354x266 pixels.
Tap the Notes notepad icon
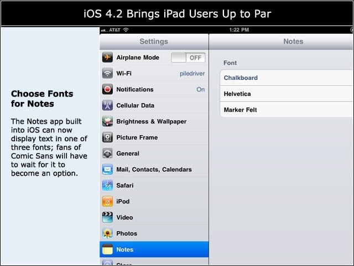click(107, 249)
